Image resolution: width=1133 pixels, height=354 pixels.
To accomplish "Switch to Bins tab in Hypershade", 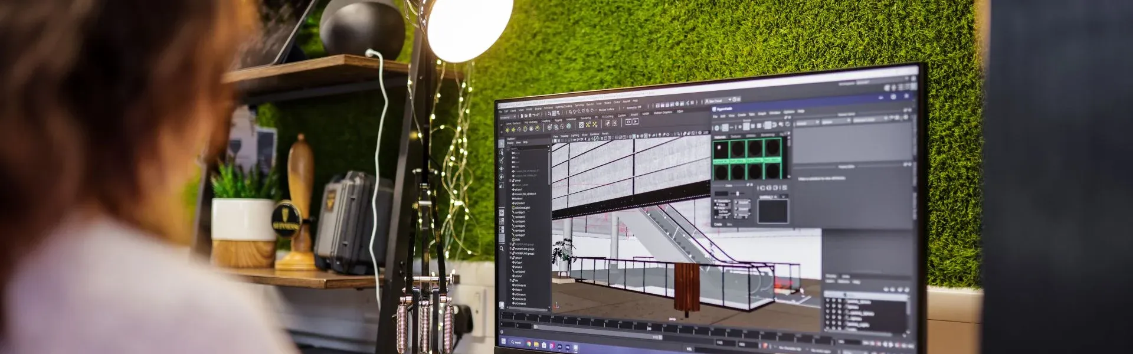I will [729, 224].
